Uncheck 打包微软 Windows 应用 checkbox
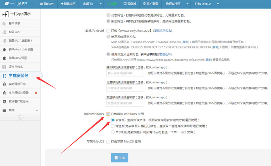Screen dimensions: 271x166 [x=108, y=114]
